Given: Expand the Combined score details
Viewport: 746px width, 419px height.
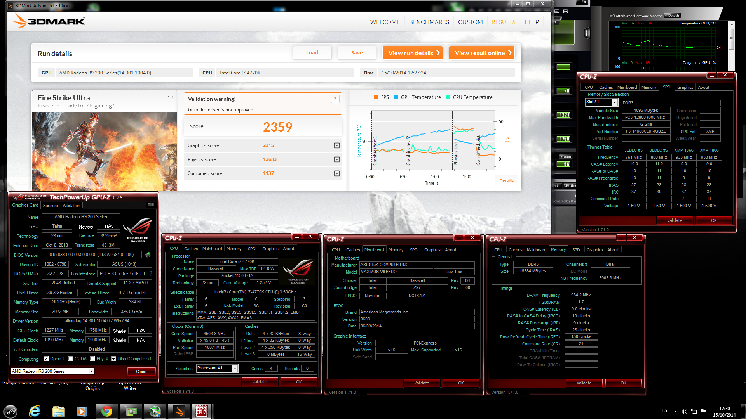Looking at the screenshot, I should click(337, 173).
